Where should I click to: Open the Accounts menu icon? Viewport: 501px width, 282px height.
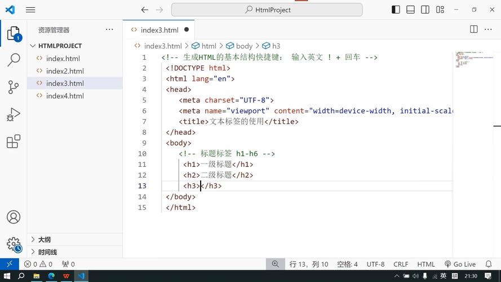(14, 217)
